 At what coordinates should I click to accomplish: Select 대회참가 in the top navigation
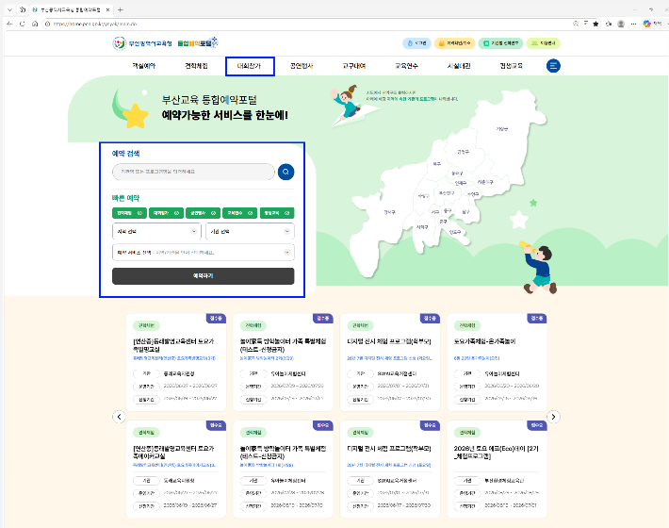pyautogui.click(x=249, y=66)
